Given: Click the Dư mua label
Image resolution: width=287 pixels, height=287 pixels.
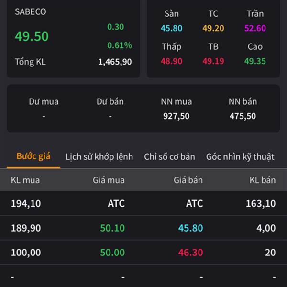Looking at the screenshot, I should (44, 101).
